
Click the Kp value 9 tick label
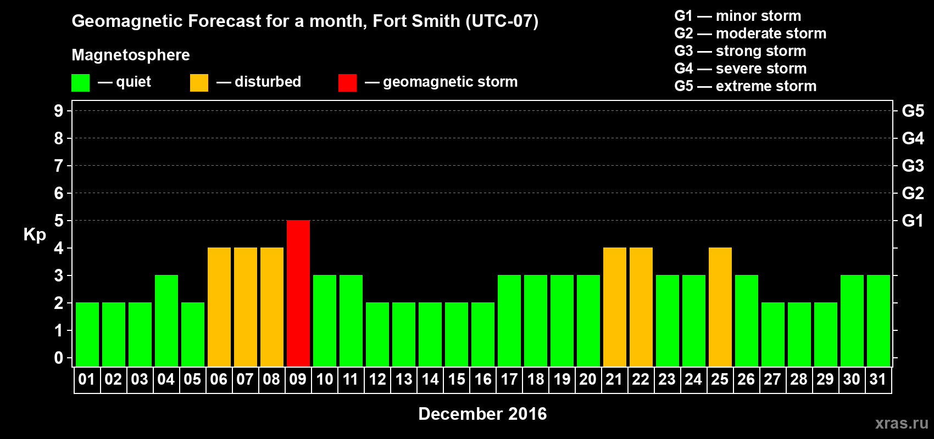tap(59, 111)
